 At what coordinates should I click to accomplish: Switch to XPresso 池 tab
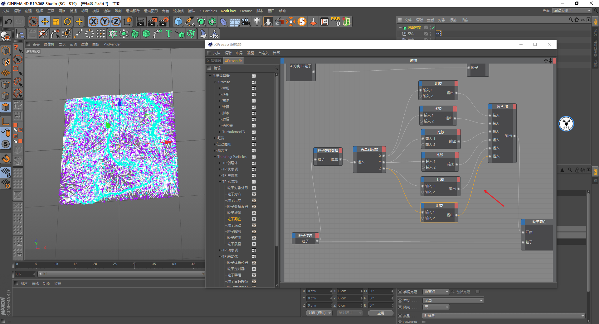click(233, 61)
